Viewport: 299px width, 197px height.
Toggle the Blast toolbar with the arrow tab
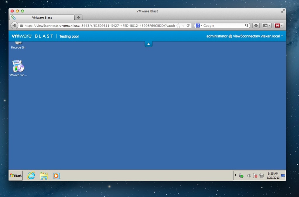pyautogui.click(x=148, y=44)
